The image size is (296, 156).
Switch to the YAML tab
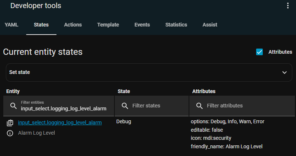click(x=11, y=25)
